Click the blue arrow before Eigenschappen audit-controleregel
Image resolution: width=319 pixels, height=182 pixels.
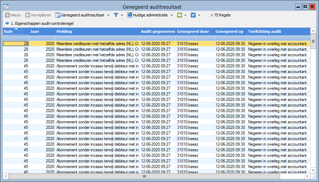[7, 23]
